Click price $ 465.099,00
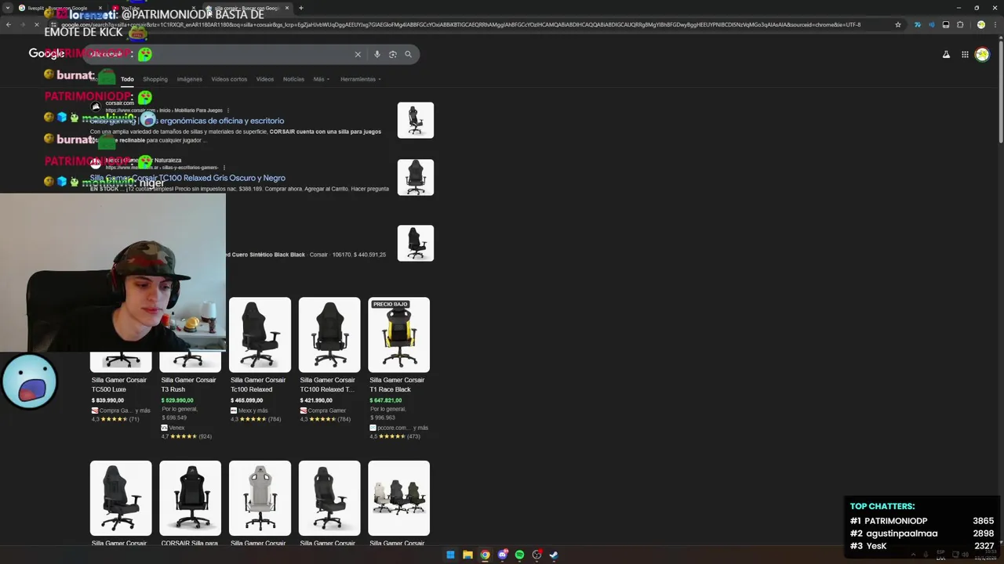This screenshot has width=1004, height=564. pos(247,400)
